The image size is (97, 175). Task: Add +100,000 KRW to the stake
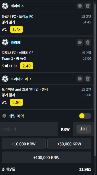[x=46, y=157]
